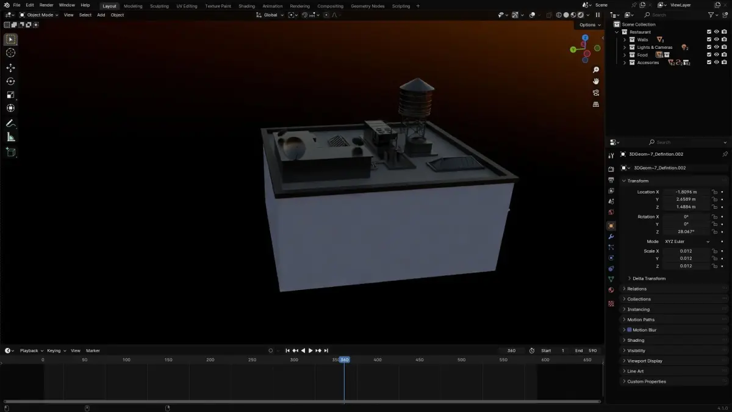The image size is (732, 412).
Task: Select the Cursor tool in the toolbar
Action: (x=10, y=53)
